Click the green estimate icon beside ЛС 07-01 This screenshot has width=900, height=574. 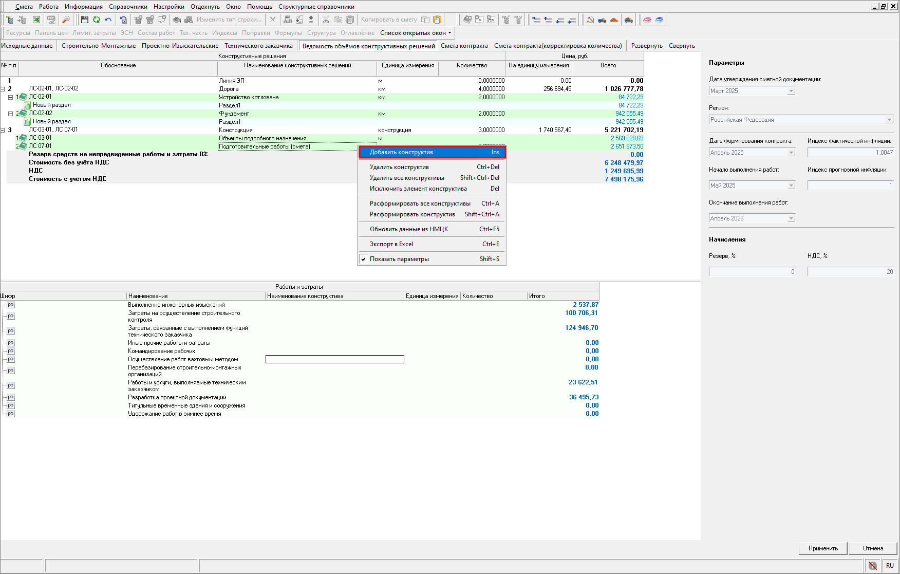(x=23, y=146)
